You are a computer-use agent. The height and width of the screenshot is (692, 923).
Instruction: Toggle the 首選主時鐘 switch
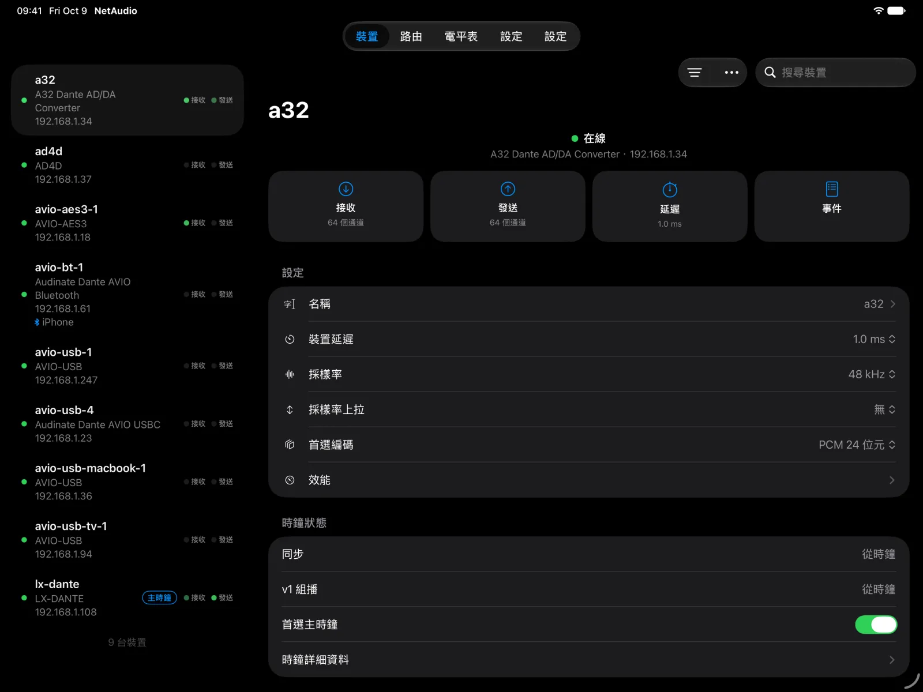pos(876,625)
